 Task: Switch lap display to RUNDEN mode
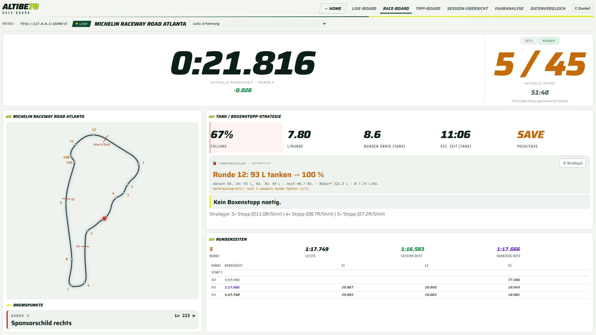click(548, 41)
